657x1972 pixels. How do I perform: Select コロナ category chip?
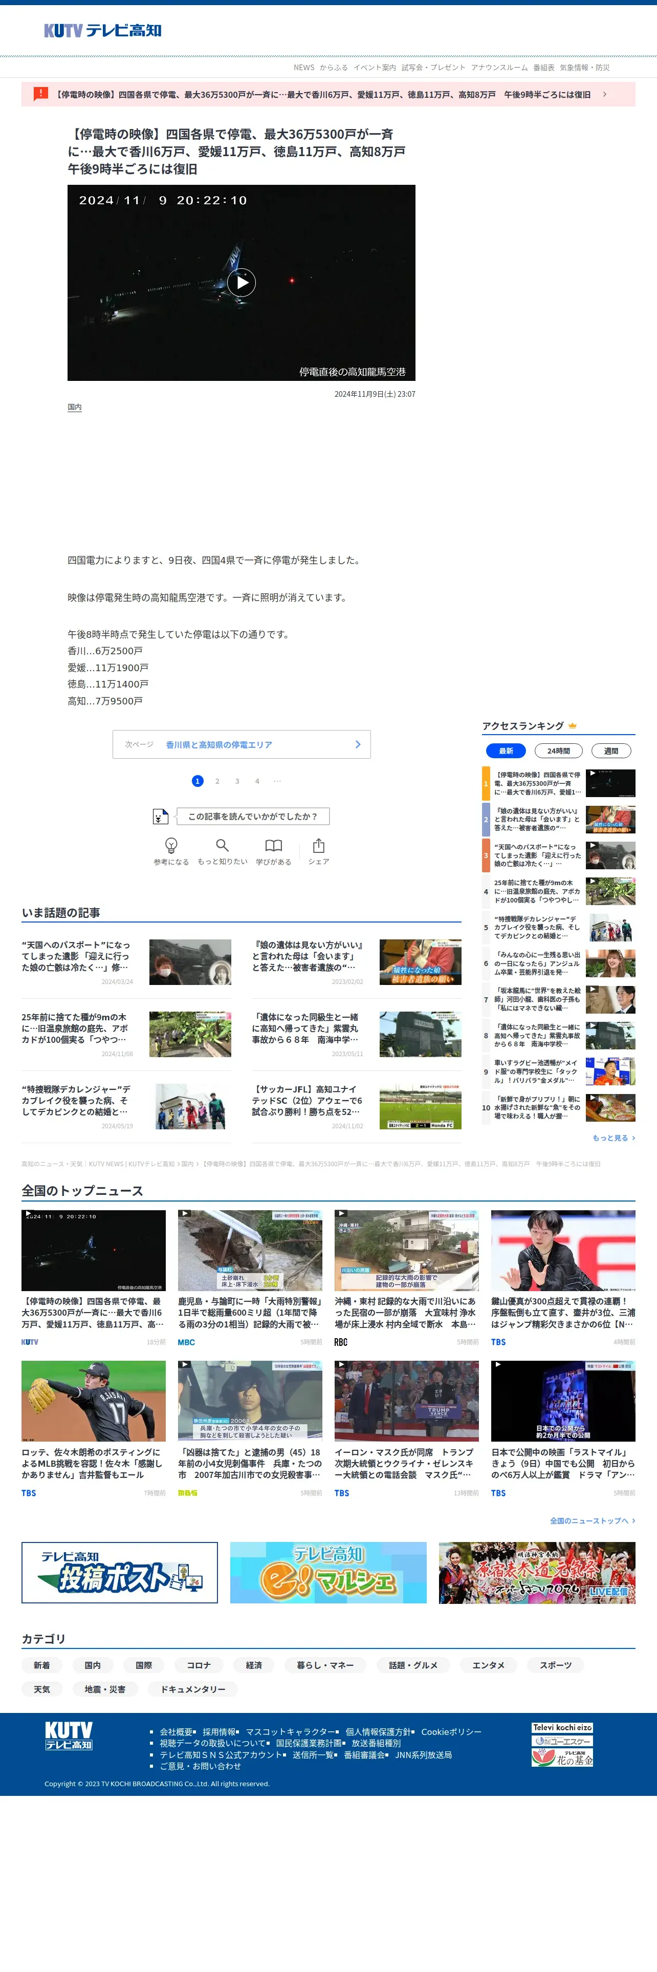coord(199,1665)
